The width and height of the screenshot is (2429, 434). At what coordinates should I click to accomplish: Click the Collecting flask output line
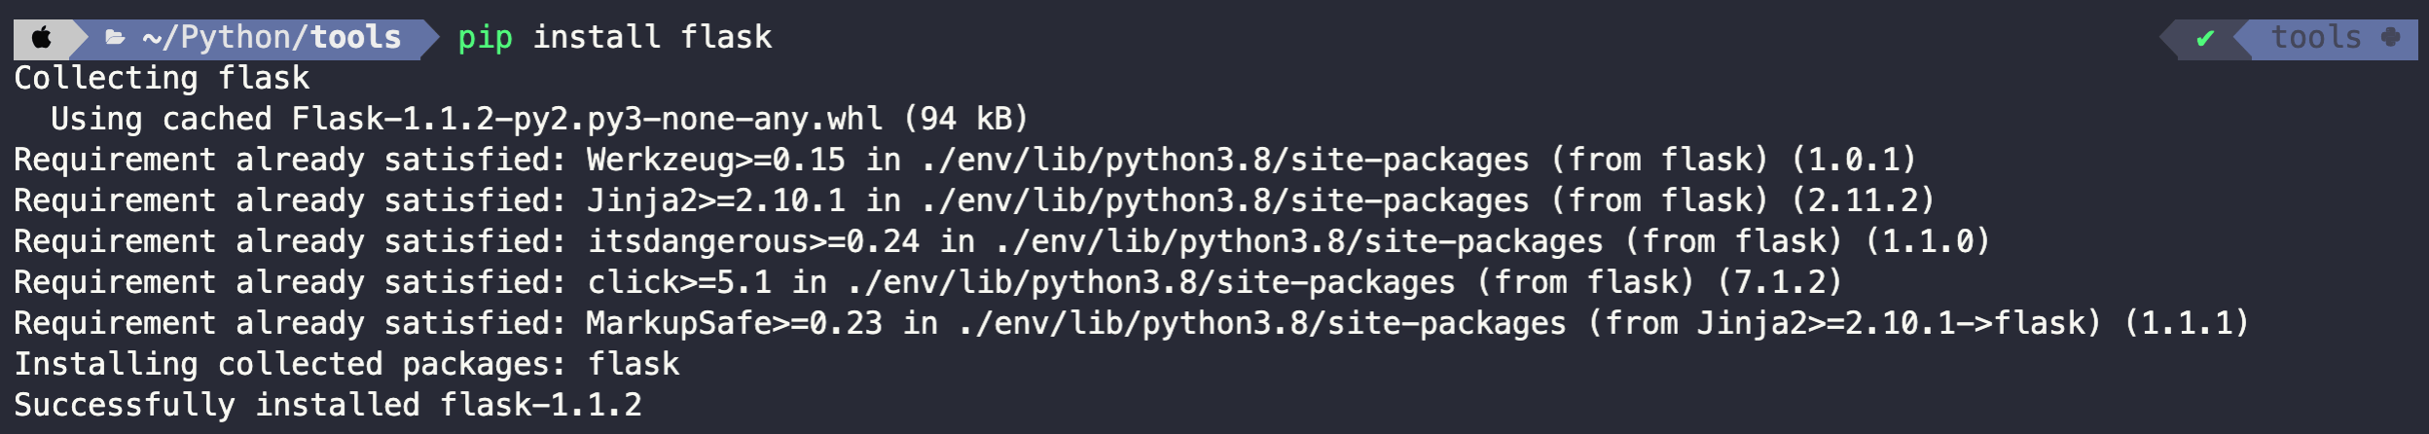point(162,78)
